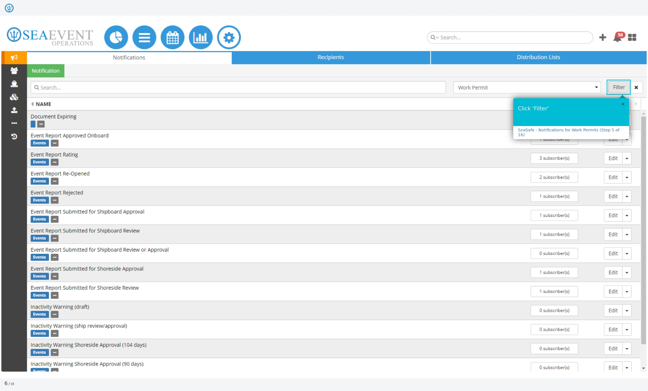648x391 pixels.
Task: Select the megaphone sidebar icon
Action: [14, 58]
